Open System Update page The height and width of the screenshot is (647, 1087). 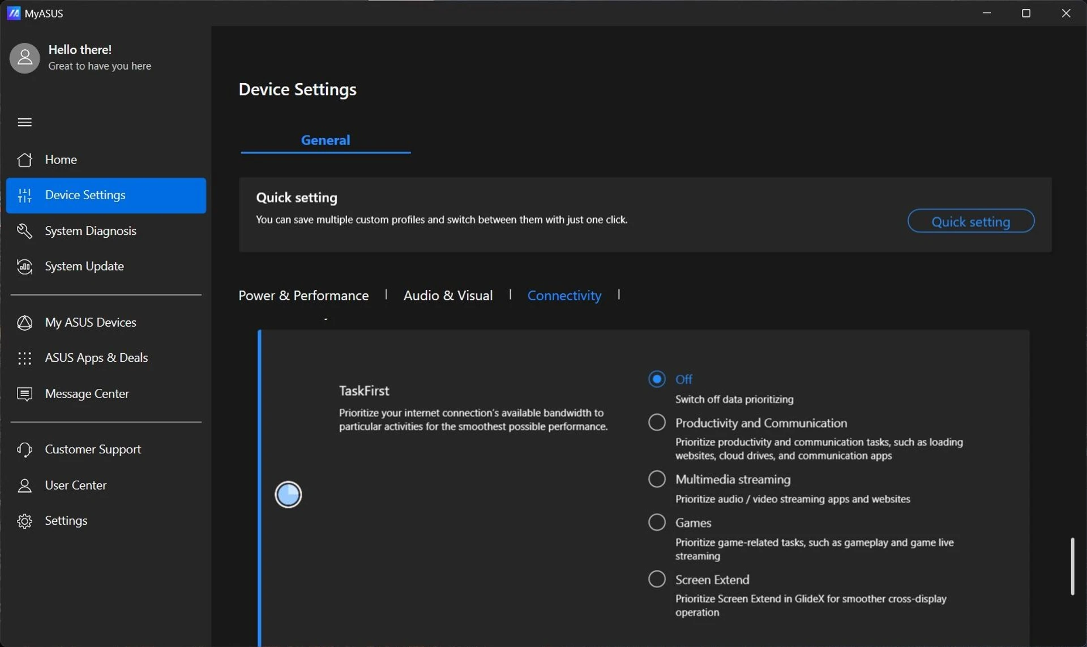point(106,267)
